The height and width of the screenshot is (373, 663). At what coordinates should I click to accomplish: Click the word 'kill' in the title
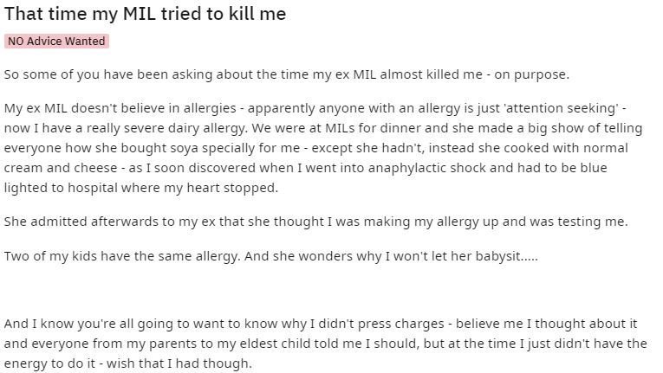[241, 14]
